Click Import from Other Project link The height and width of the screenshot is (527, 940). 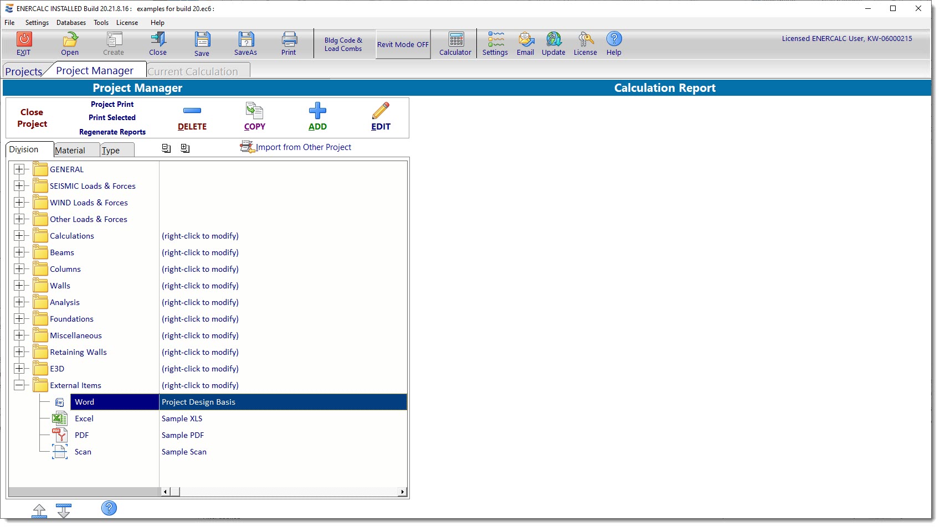(303, 147)
